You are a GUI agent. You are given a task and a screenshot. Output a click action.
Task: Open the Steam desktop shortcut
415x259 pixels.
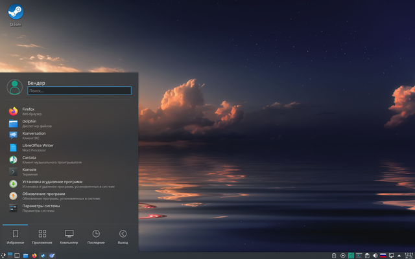[16, 15]
